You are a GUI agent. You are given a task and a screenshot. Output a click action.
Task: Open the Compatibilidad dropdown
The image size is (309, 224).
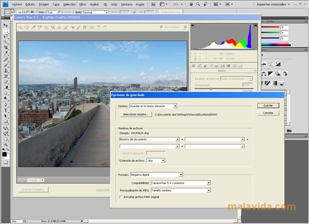tap(181, 183)
